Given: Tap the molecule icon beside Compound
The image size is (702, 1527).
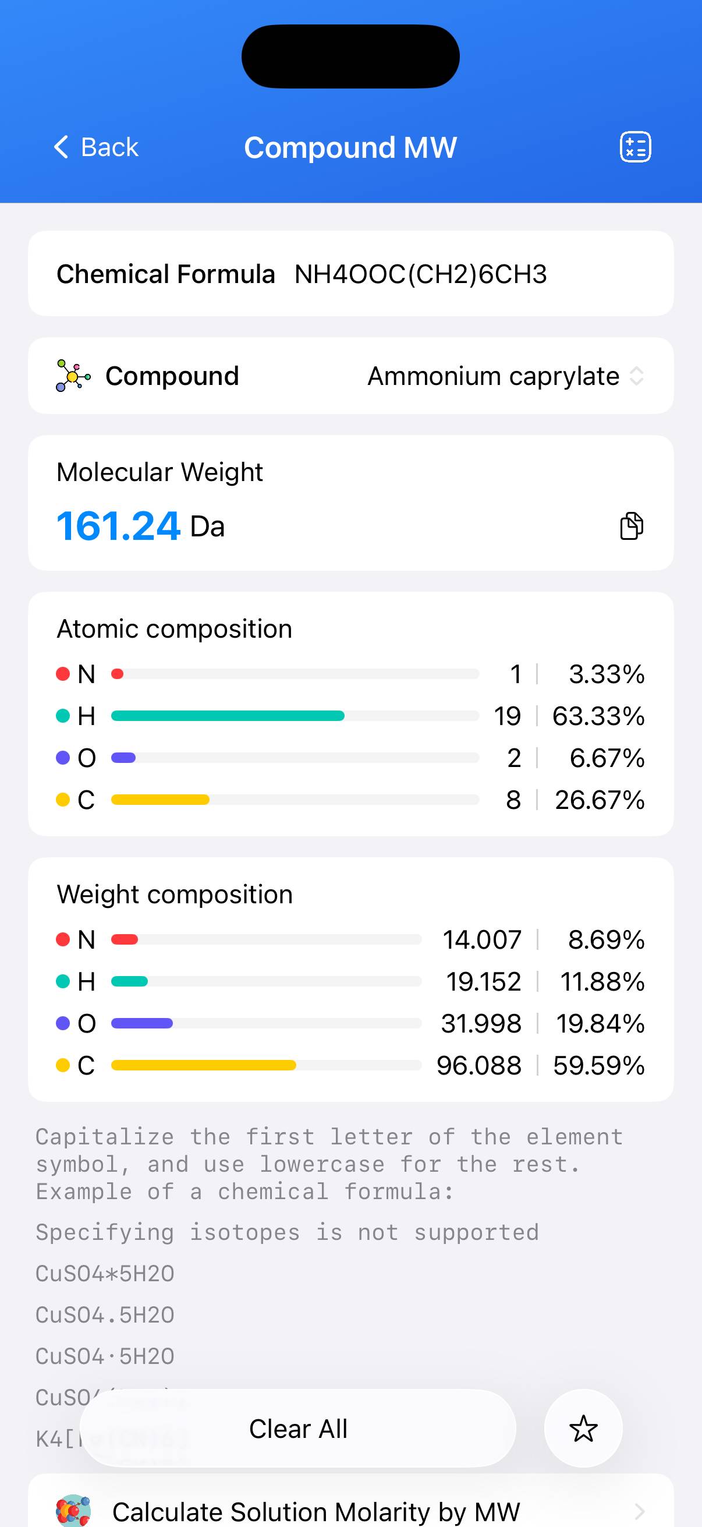Looking at the screenshot, I should pyautogui.click(x=73, y=376).
